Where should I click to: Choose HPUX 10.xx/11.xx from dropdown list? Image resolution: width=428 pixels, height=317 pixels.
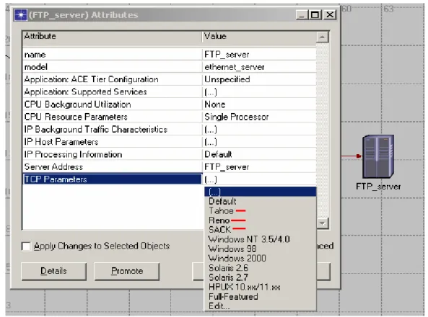pyautogui.click(x=260, y=287)
